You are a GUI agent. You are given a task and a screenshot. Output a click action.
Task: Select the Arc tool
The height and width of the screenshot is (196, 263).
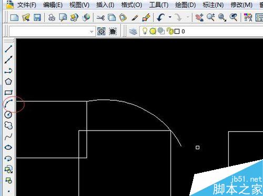[x=8, y=103]
